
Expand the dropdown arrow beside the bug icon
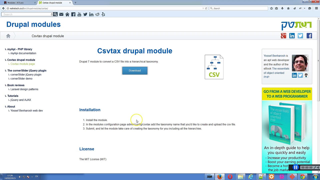pos(304,8)
